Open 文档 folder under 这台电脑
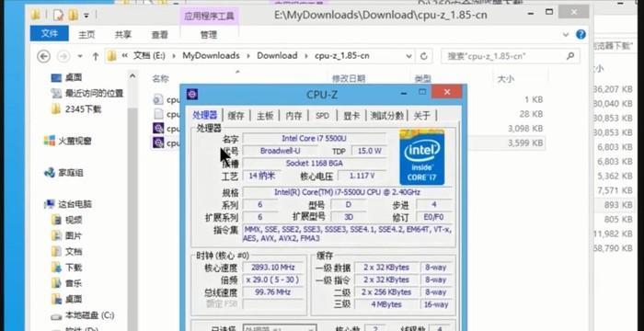This screenshot has width=644, height=331. pyautogui.click(x=67, y=251)
